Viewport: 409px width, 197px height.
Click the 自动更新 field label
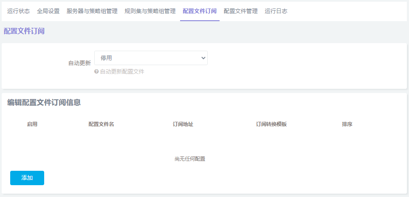coord(79,63)
